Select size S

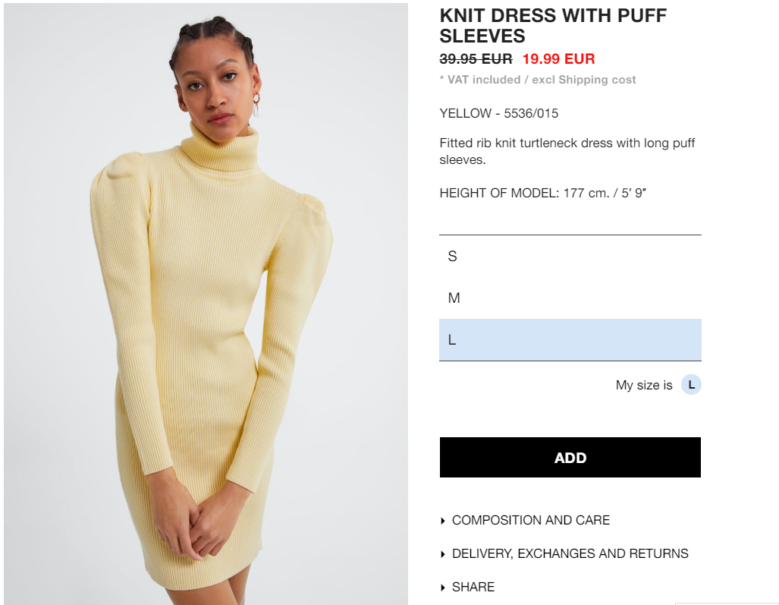pyautogui.click(x=570, y=256)
